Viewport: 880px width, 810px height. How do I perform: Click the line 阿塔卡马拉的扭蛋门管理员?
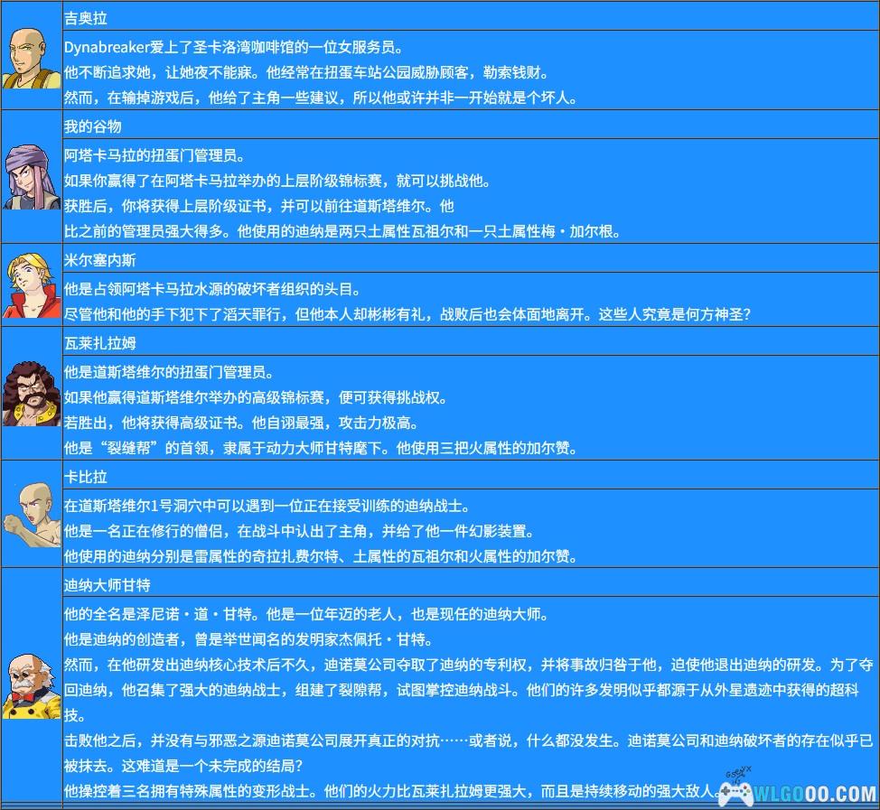(x=154, y=155)
